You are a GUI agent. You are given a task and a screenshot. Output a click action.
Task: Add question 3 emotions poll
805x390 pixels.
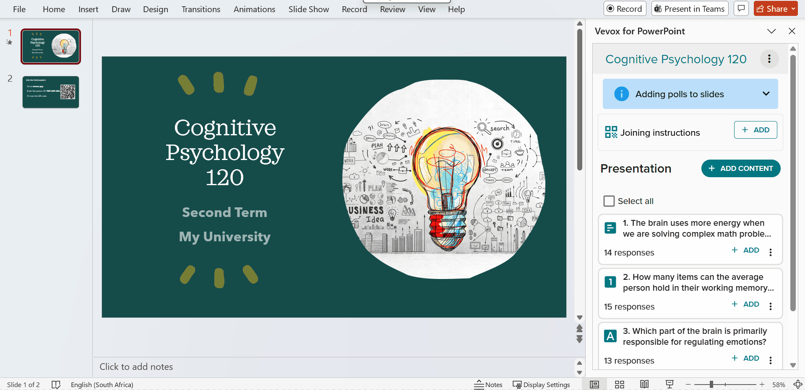point(745,358)
